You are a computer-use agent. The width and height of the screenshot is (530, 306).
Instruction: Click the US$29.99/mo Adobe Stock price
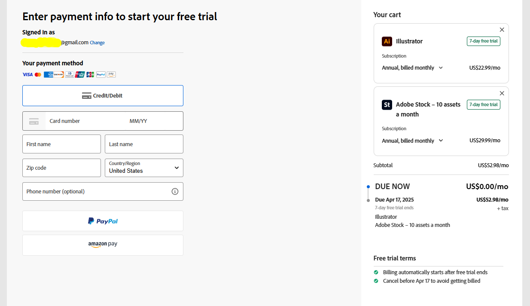tap(485, 141)
